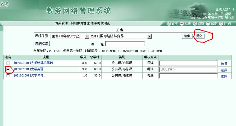Viewport: 236px width, 126px height.
Task: Uncheck the 大学英语 I course checkbox
Action: point(8,70)
